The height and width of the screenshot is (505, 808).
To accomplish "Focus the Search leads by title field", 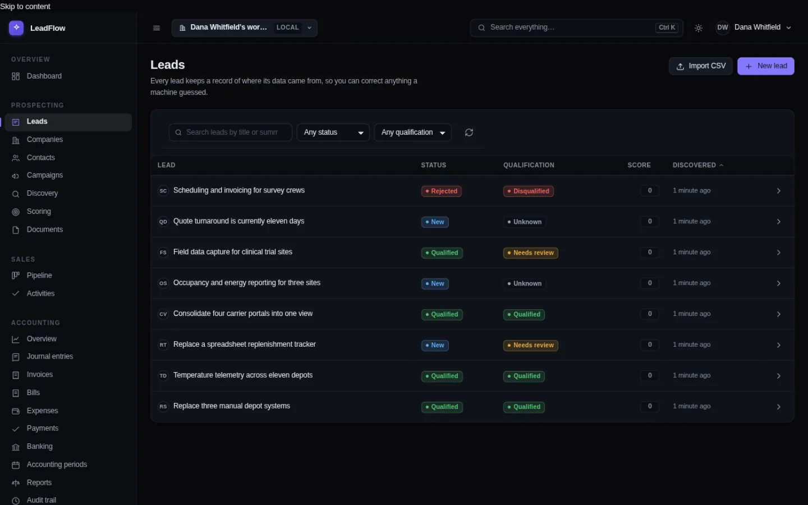I will [x=231, y=132].
